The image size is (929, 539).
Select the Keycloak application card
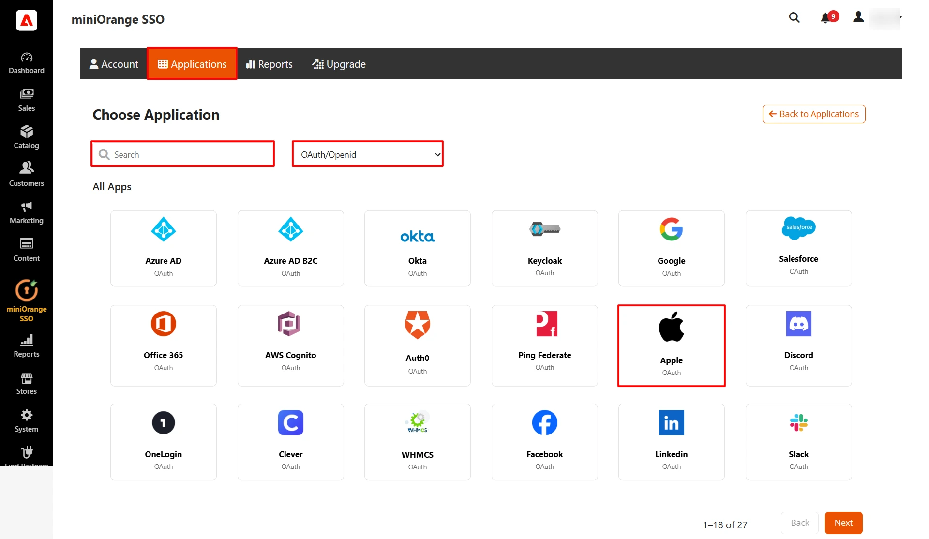click(x=545, y=248)
